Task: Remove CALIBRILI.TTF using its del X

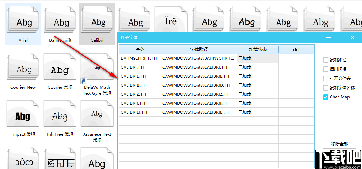Action: (x=282, y=112)
